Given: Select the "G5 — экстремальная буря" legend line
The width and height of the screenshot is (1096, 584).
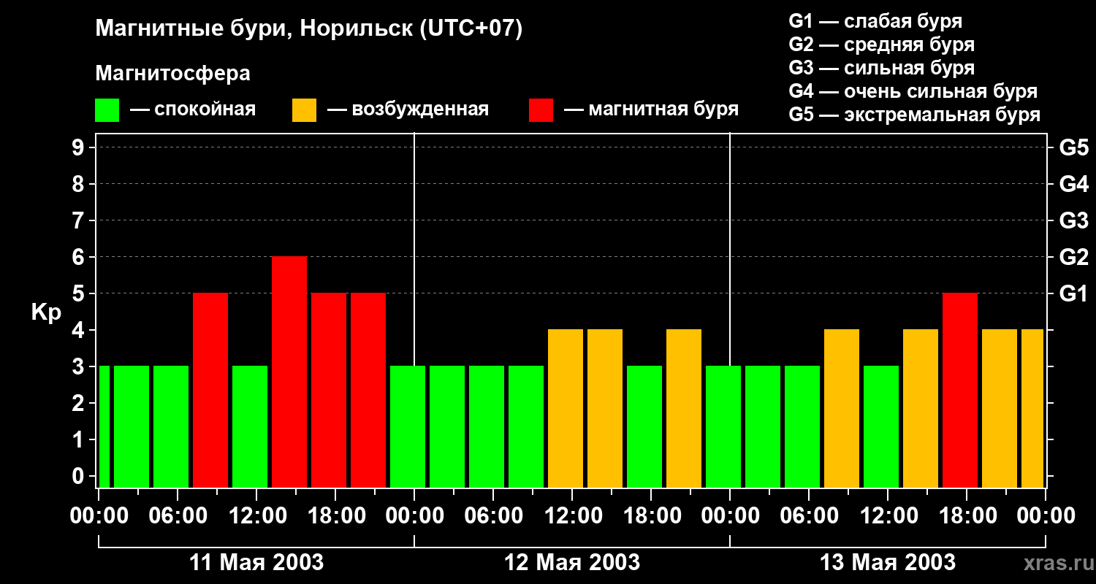Looking at the screenshot, I should (915, 115).
